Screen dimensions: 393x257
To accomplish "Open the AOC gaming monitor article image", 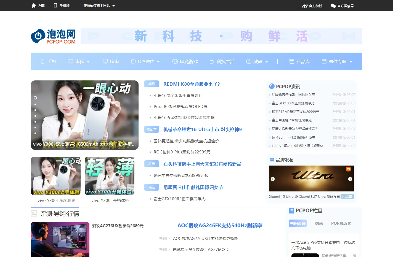I will point(60,240).
